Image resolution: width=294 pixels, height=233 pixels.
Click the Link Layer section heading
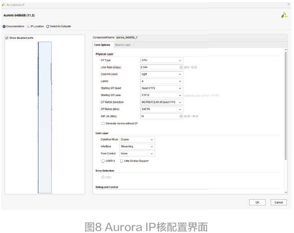point(102,133)
